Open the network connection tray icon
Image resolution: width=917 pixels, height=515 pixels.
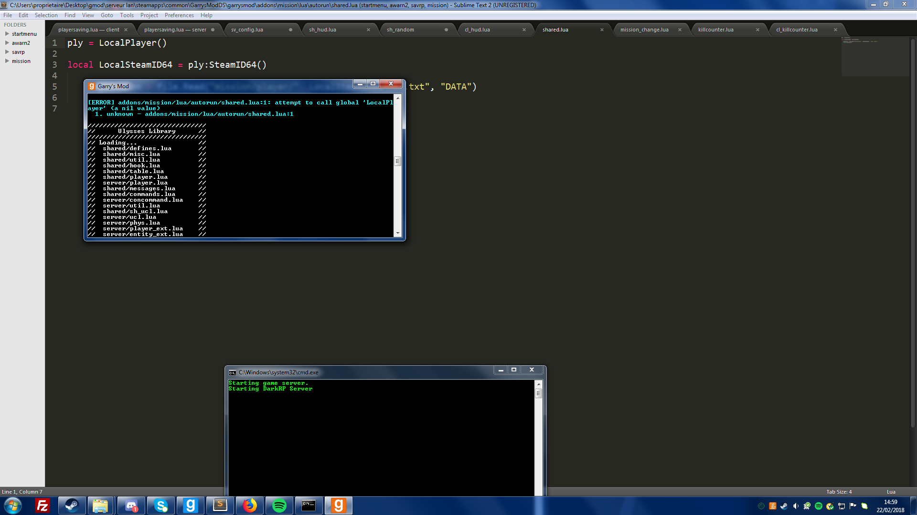842,506
